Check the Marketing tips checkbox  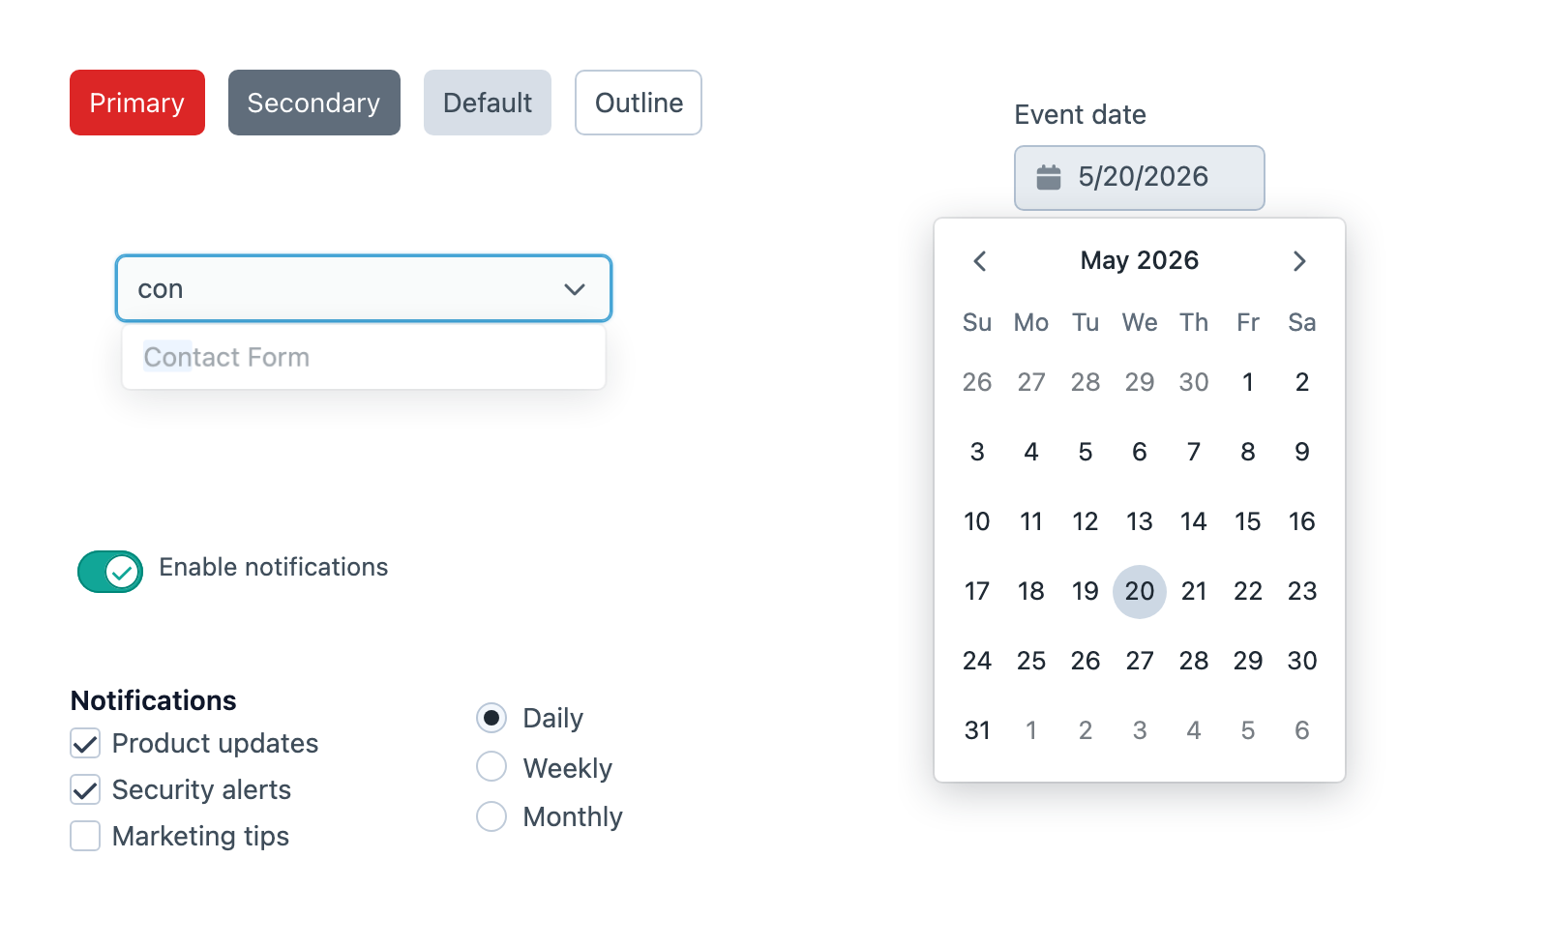click(85, 836)
